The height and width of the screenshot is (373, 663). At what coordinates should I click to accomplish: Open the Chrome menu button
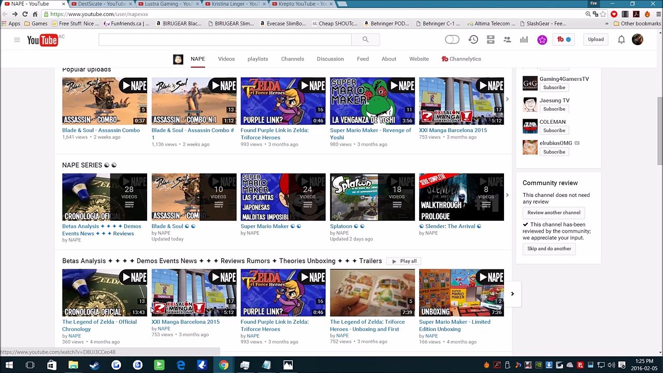click(x=657, y=14)
